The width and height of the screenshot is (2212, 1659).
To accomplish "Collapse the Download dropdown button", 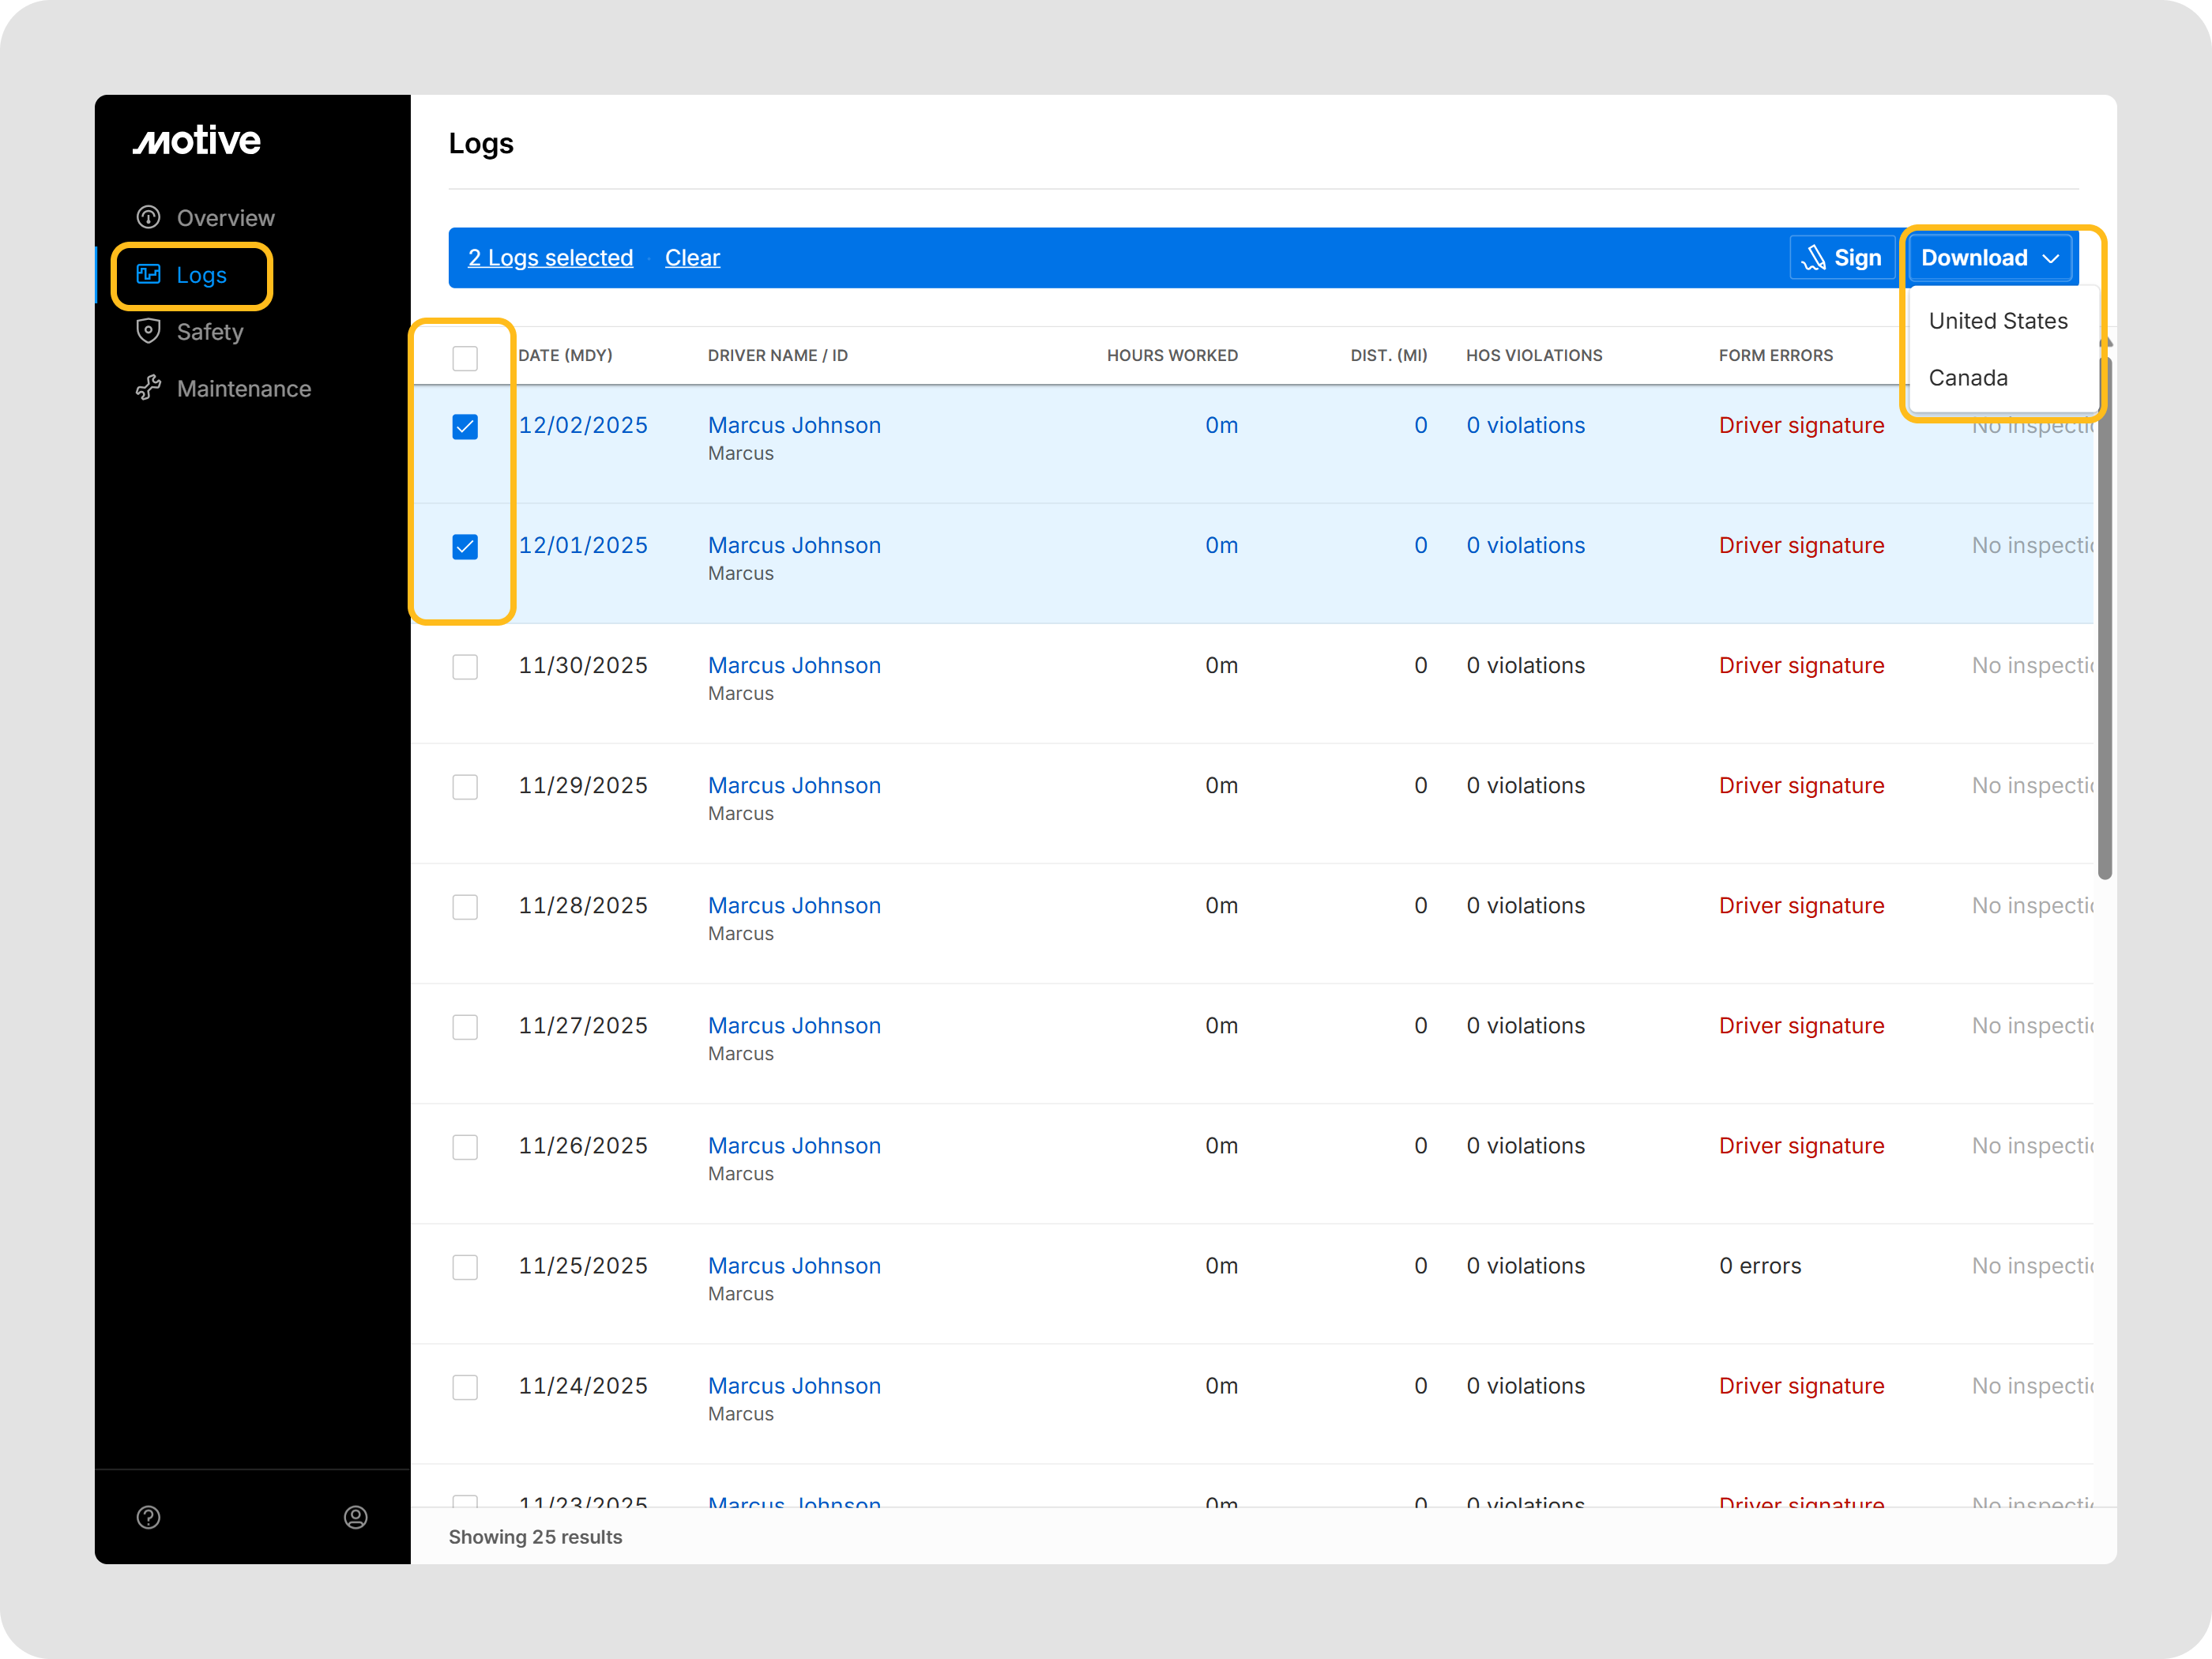I will tap(1990, 258).
